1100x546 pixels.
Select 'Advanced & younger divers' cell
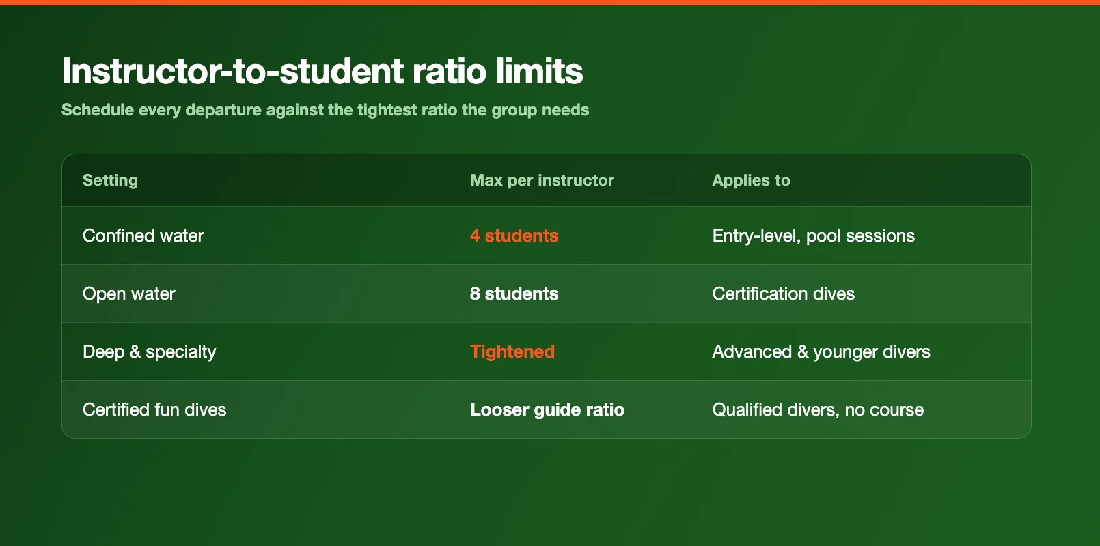click(821, 351)
